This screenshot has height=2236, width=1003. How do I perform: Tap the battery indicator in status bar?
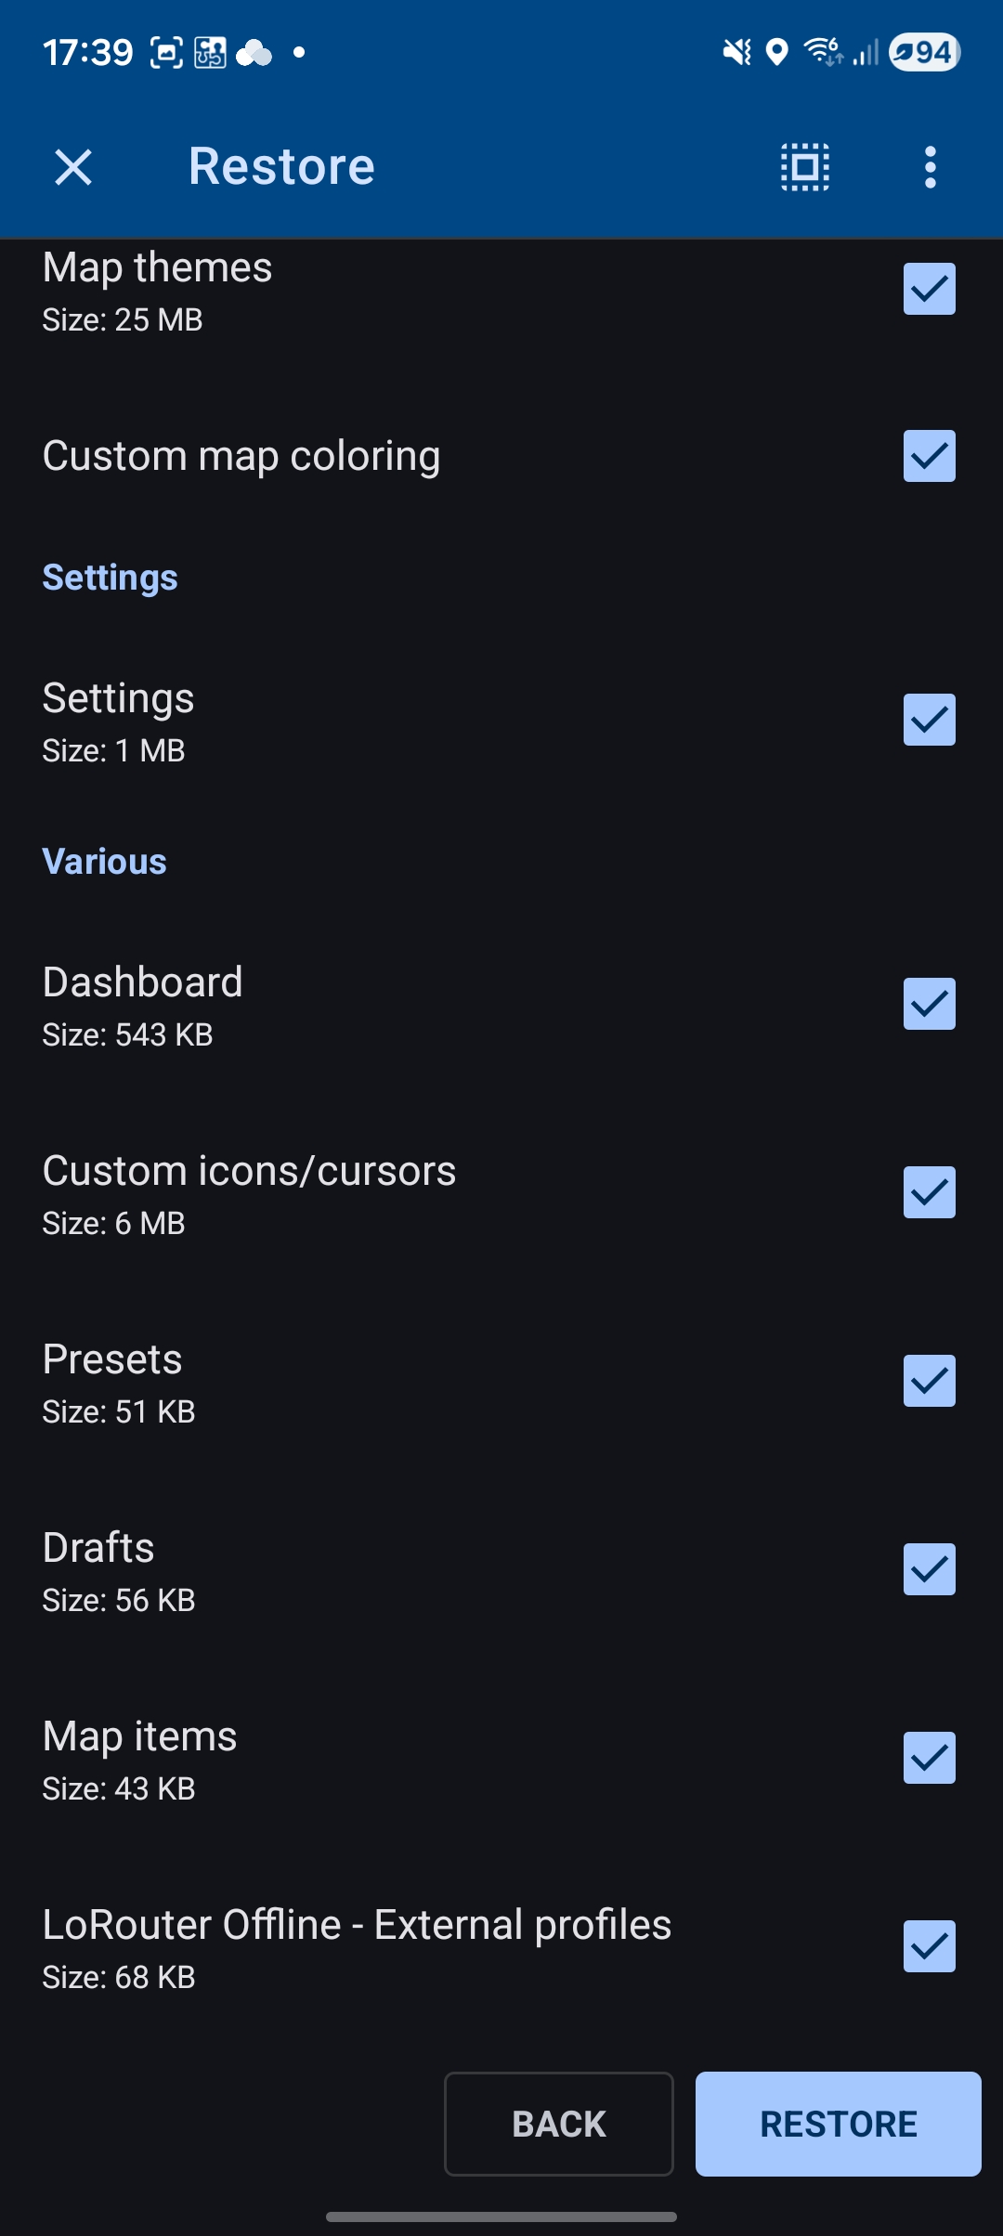pos(924,53)
